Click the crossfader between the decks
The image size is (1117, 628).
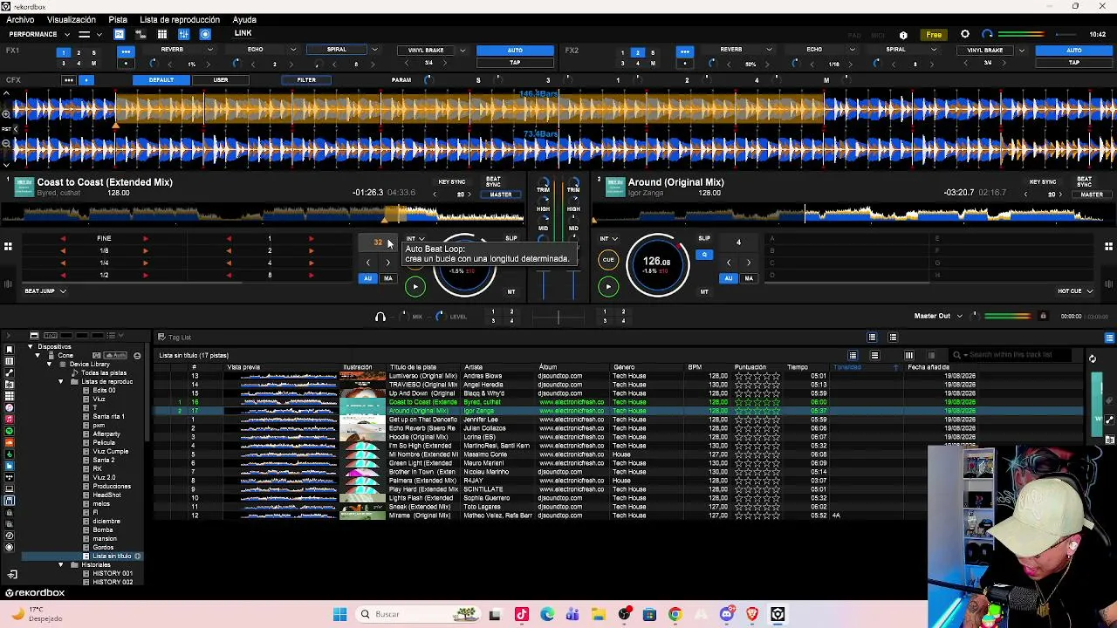[x=558, y=317]
